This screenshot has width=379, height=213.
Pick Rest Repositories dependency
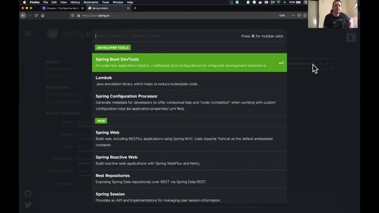click(189, 179)
